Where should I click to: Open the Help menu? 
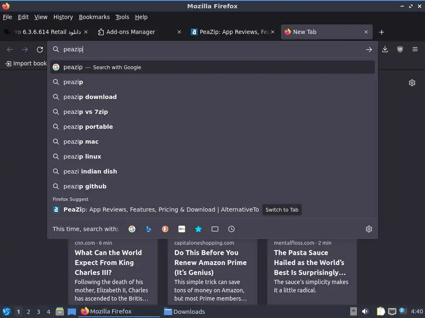point(141,17)
